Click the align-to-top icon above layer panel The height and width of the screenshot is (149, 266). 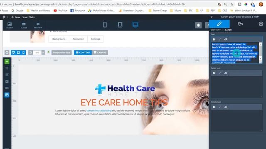pos(212,17)
